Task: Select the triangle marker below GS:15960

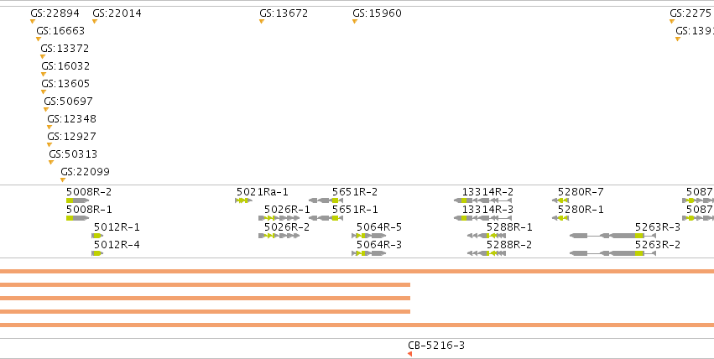Action: coord(355,21)
